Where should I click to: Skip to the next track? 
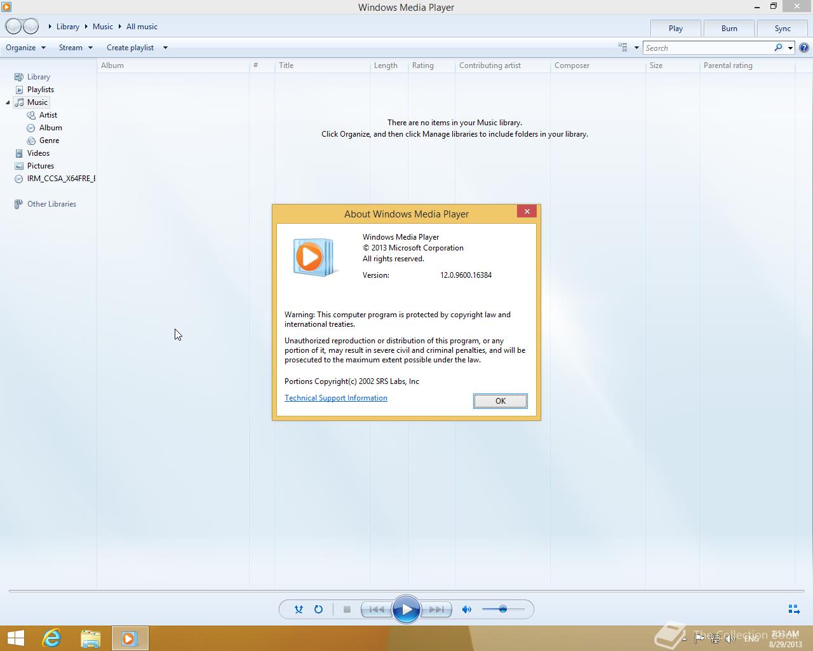(x=436, y=609)
